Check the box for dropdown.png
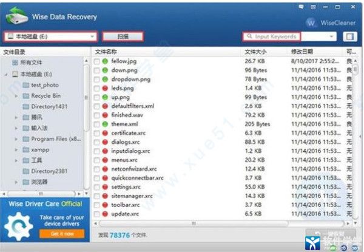Image resolution: width=364 pixels, height=252 pixels. pos(97,80)
